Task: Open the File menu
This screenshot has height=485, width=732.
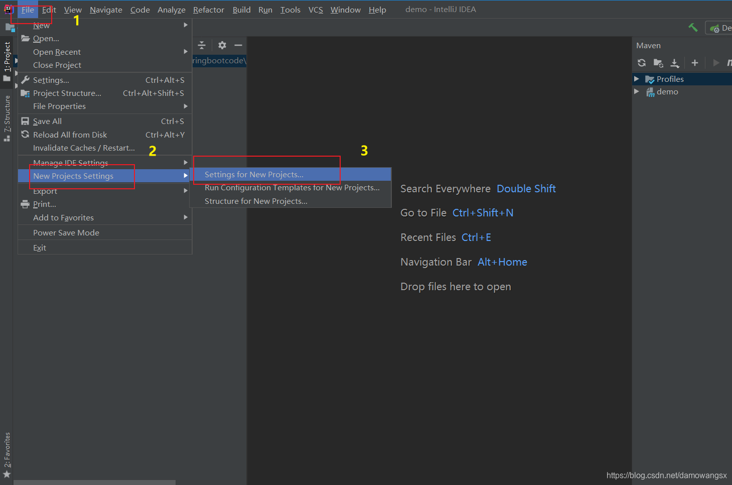Action: (28, 10)
